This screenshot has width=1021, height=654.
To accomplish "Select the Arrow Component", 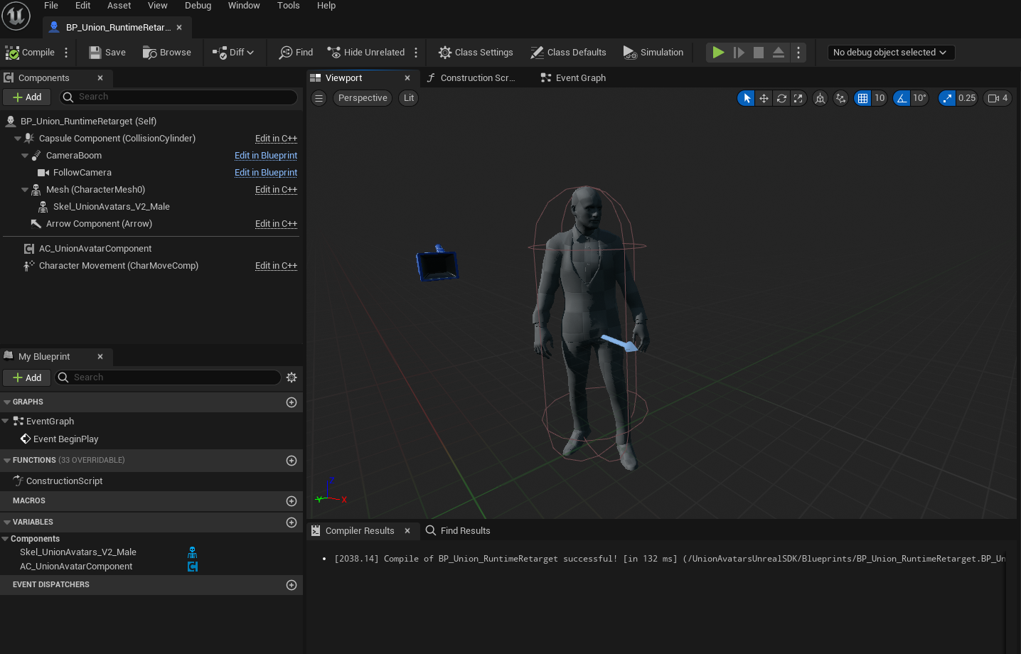I will [x=99, y=224].
